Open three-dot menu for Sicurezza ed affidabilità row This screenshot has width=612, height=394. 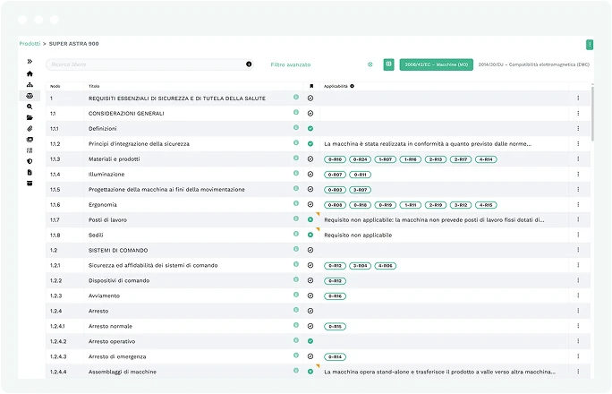point(578,265)
